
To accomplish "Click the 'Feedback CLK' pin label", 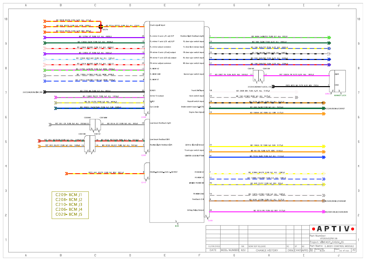I will tap(198, 199).
